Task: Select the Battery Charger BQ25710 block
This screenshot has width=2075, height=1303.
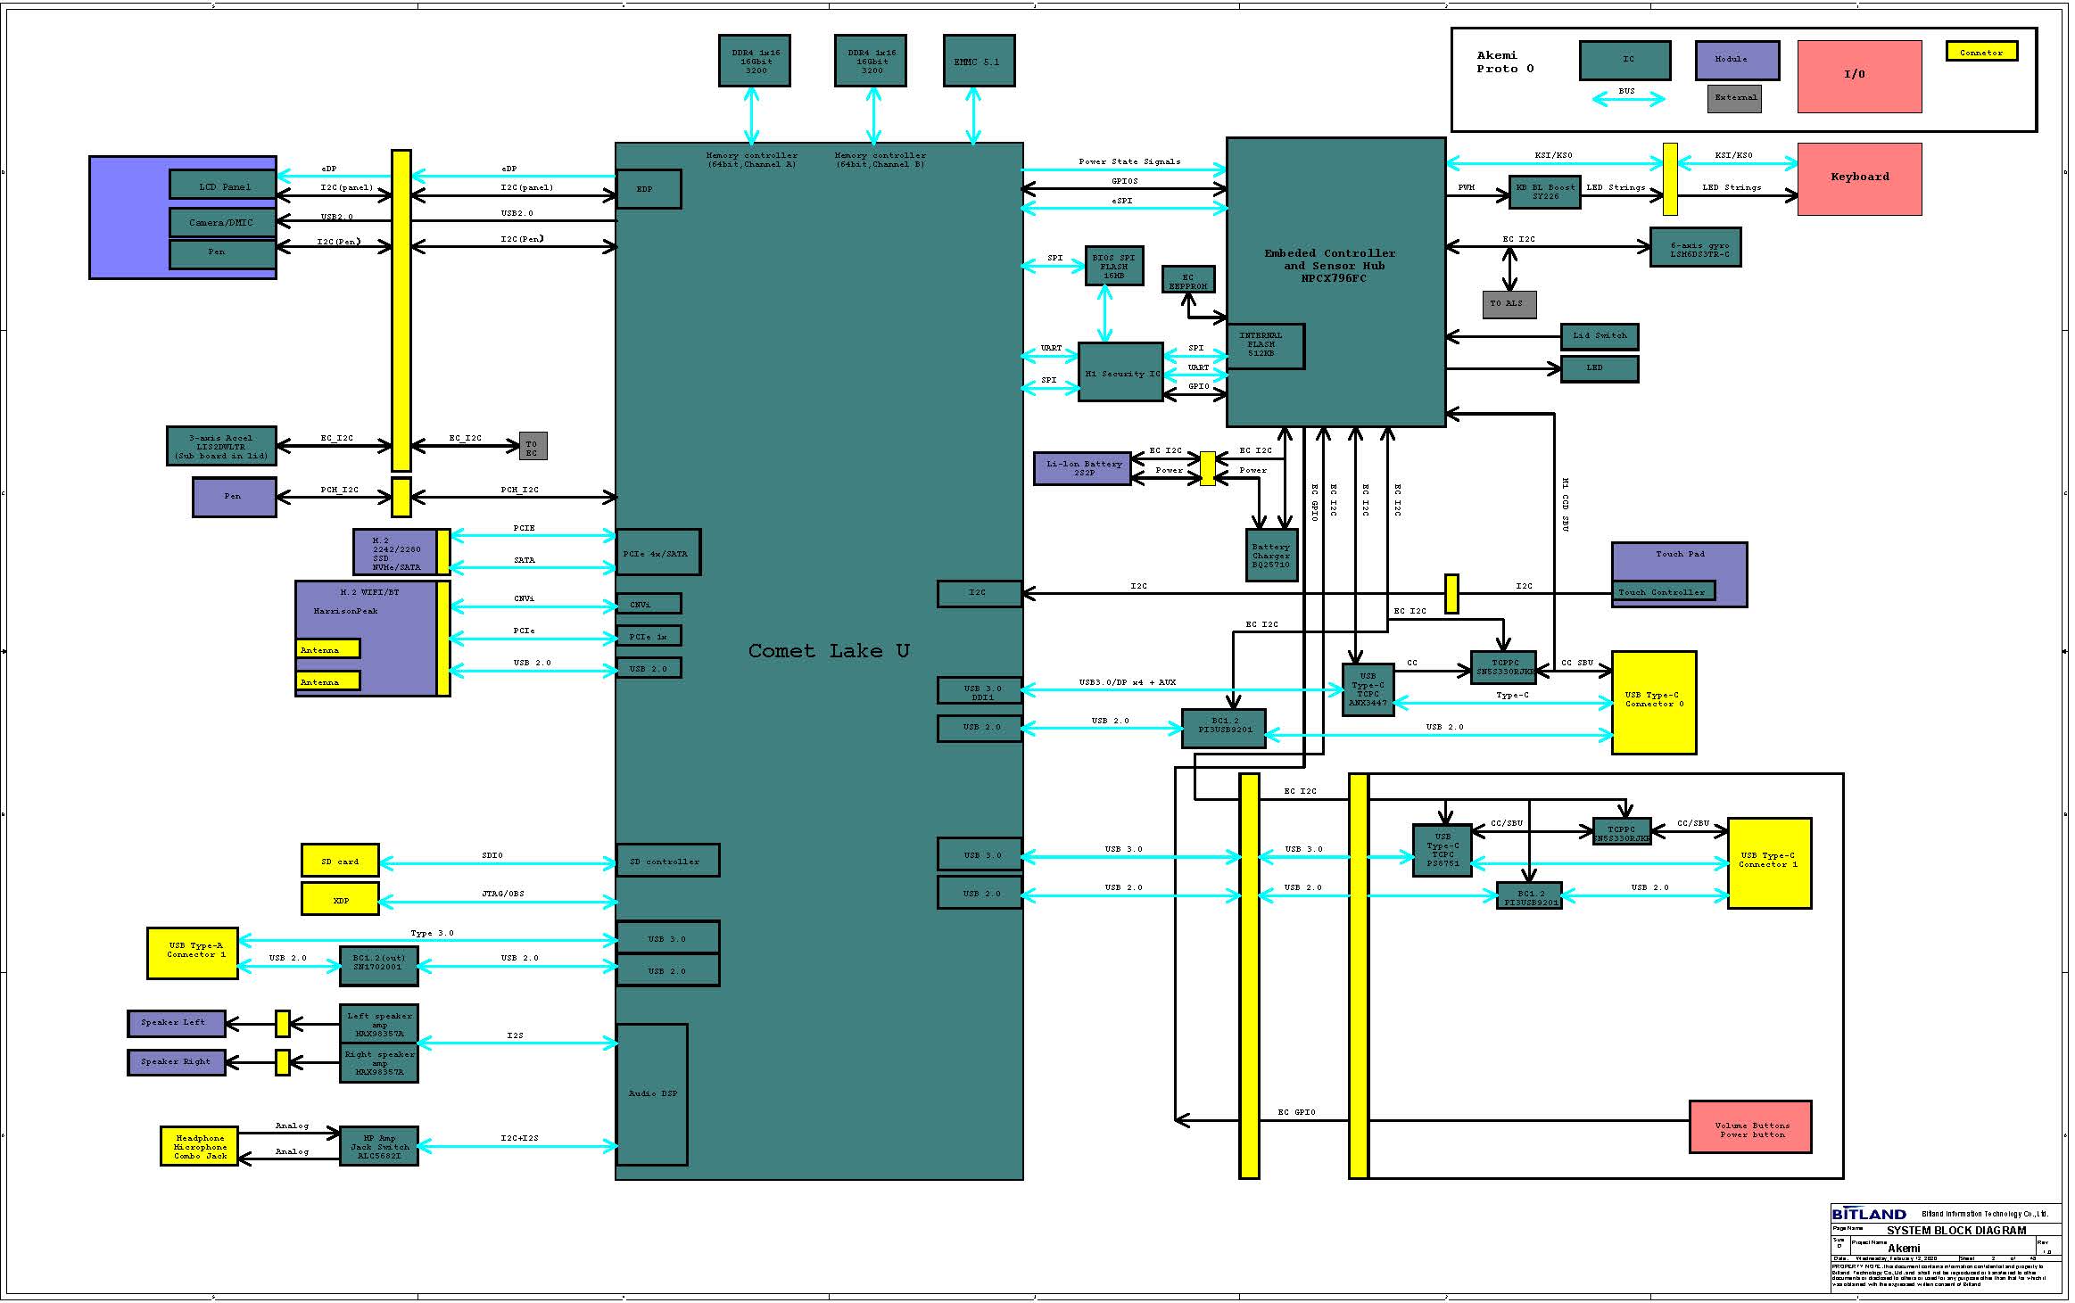Action: tap(1271, 555)
